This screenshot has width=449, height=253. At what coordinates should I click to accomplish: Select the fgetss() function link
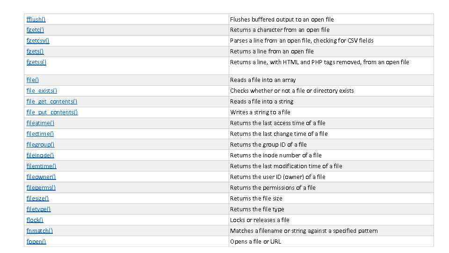(36, 62)
